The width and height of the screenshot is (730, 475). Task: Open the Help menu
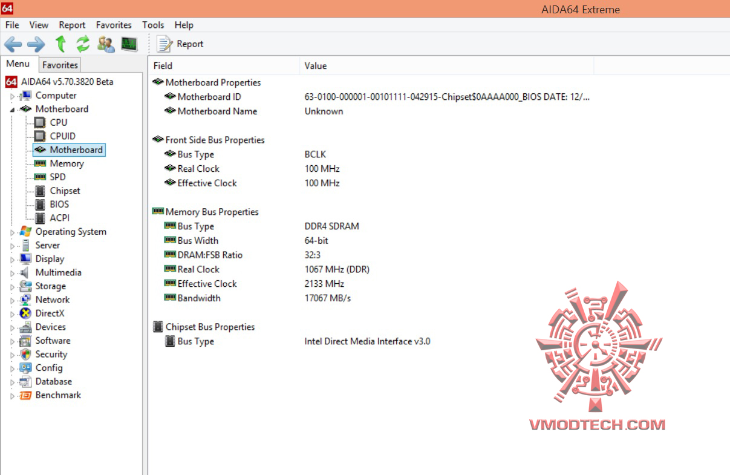184,25
